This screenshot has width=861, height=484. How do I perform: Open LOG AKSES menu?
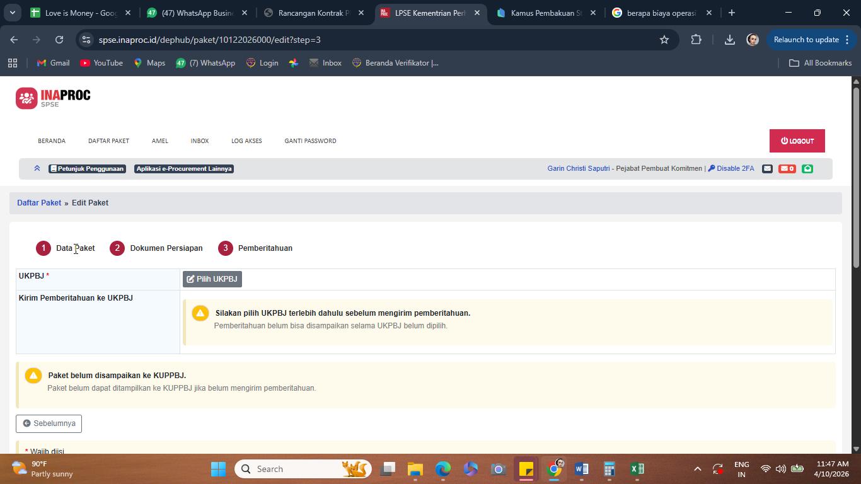(246, 141)
